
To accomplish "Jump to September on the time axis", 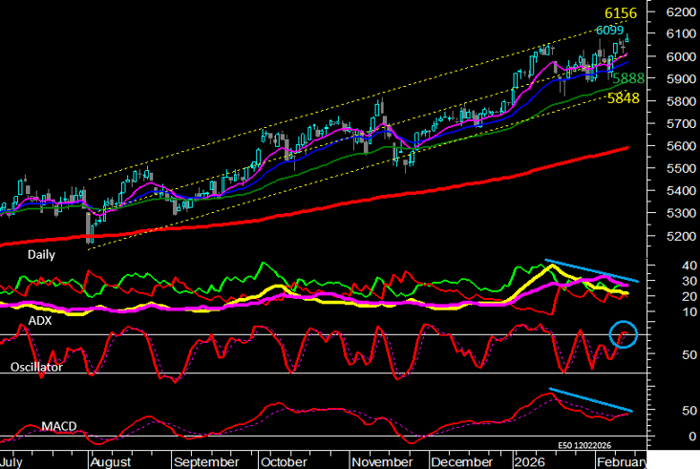I will click(204, 460).
